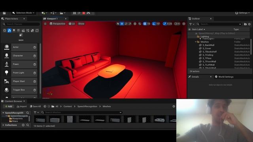Choose the Rotate transform tool
Image resolution: width=253 pixels, height=142 pixels.
pos(126,24)
